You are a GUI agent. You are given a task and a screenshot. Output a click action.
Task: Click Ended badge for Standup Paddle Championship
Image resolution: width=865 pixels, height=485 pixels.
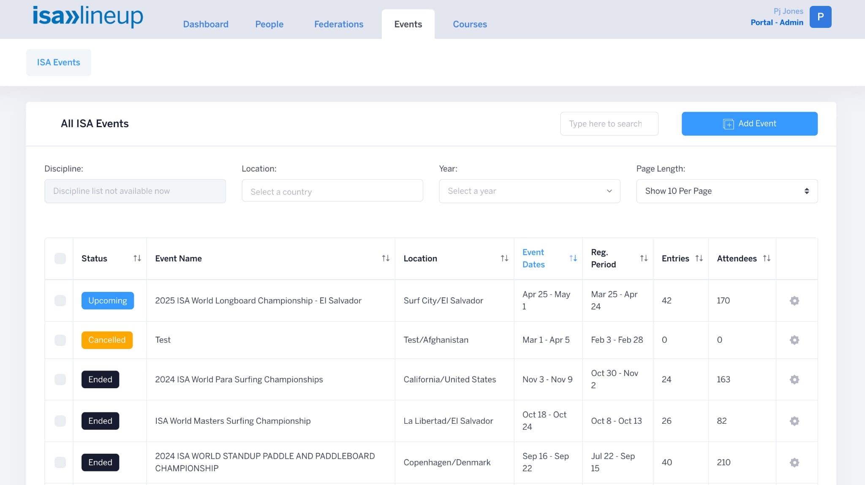[x=100, y=462]
